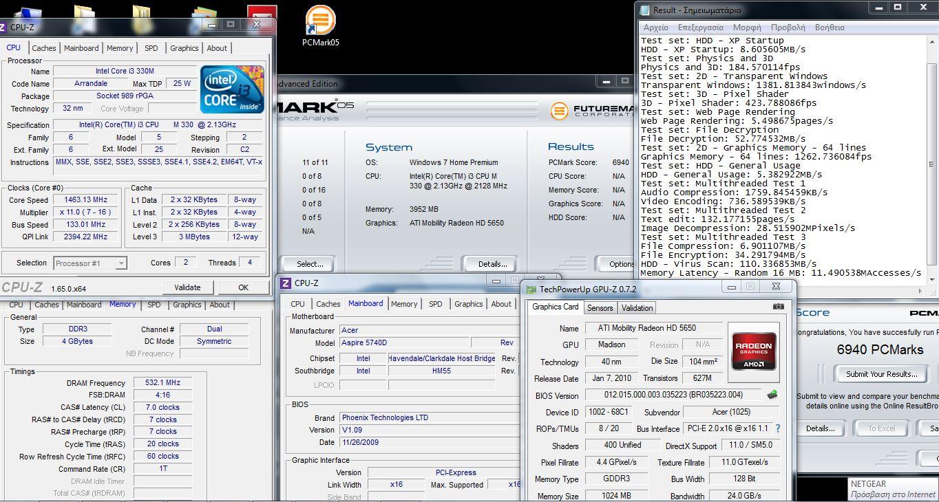The image size is (939, 502).
Task: Click the To Excel button
Action: pyautogui.click(x=881, y=428)
